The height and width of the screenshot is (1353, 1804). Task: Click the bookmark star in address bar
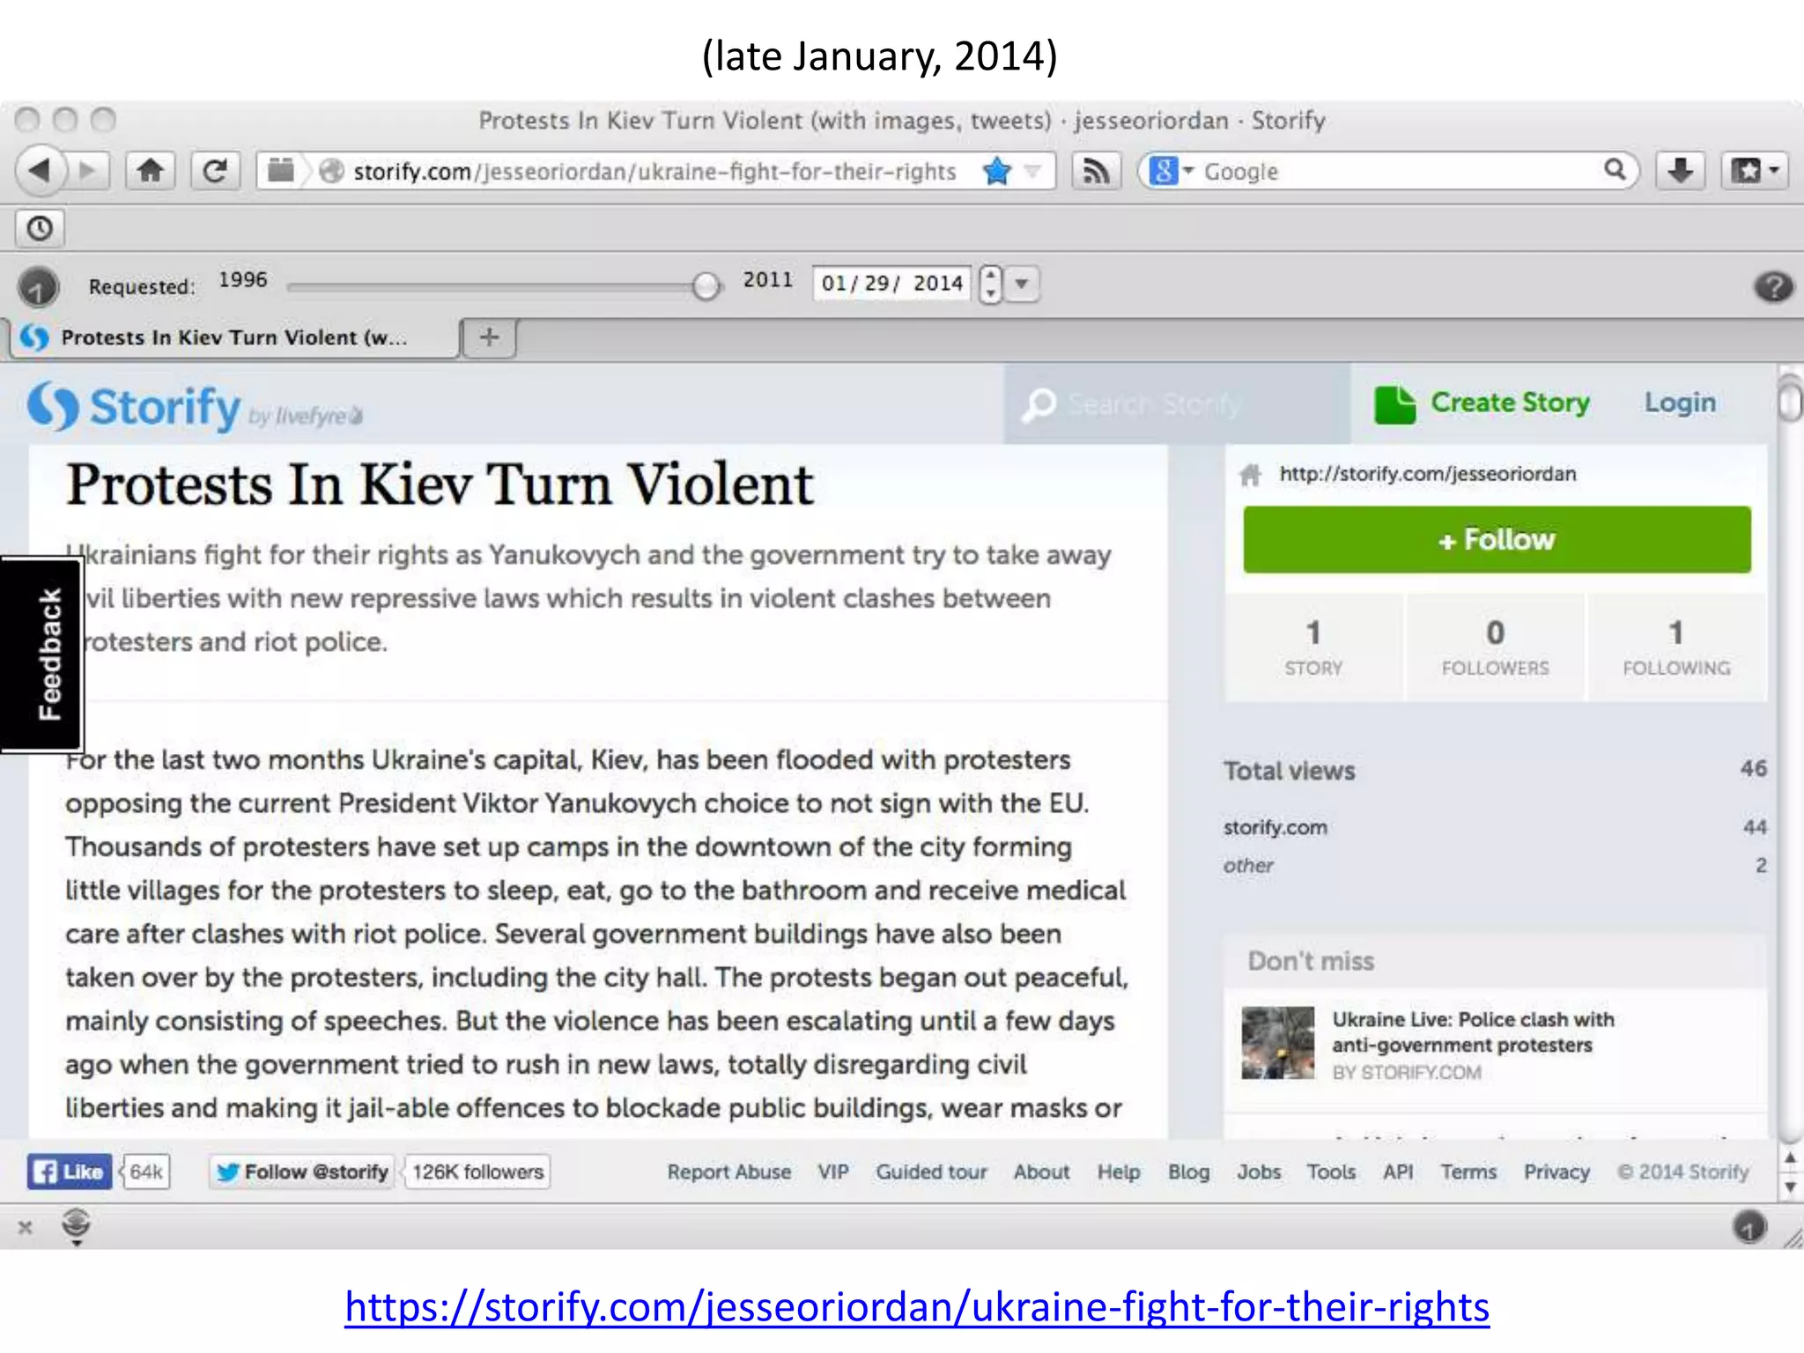[x=996, y=171]
